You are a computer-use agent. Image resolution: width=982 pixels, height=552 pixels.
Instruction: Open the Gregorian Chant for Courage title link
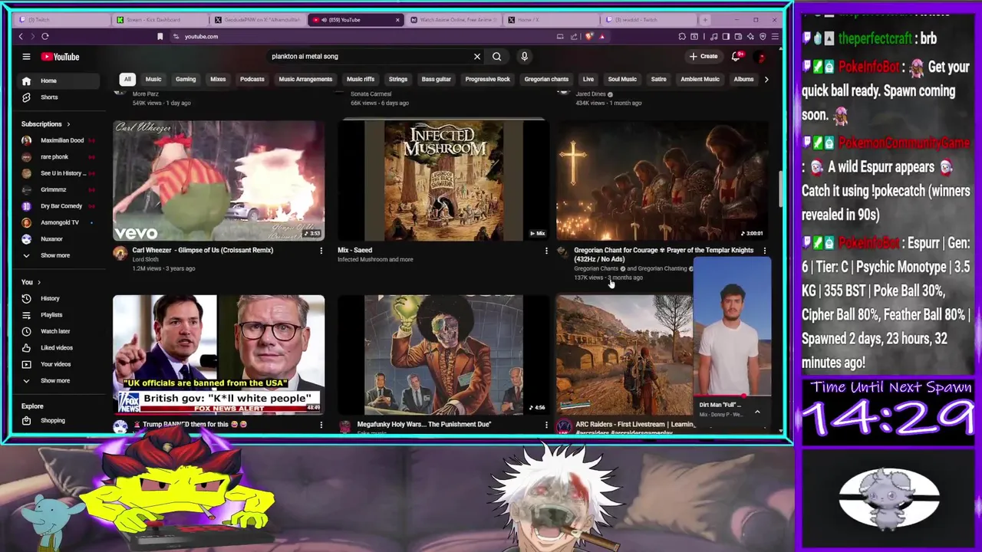click(664, 255)
